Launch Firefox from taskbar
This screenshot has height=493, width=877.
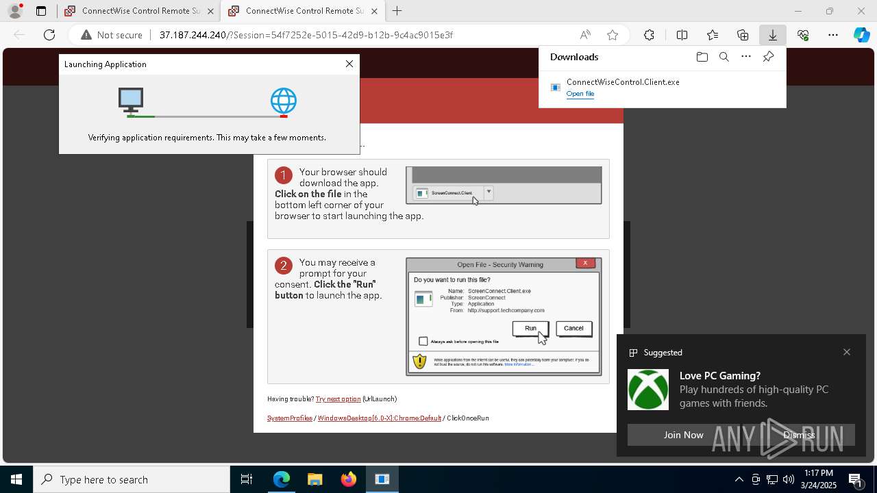[349, 479]
